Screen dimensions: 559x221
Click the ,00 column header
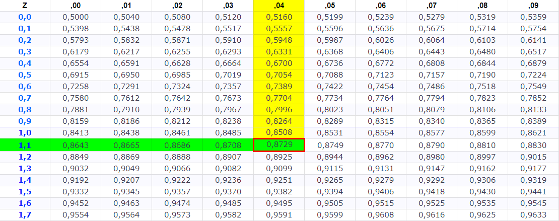tap(75, 6)
